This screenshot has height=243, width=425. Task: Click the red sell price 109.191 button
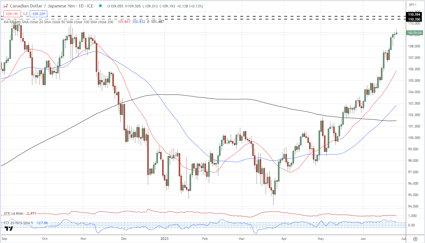tap(12, 14)
